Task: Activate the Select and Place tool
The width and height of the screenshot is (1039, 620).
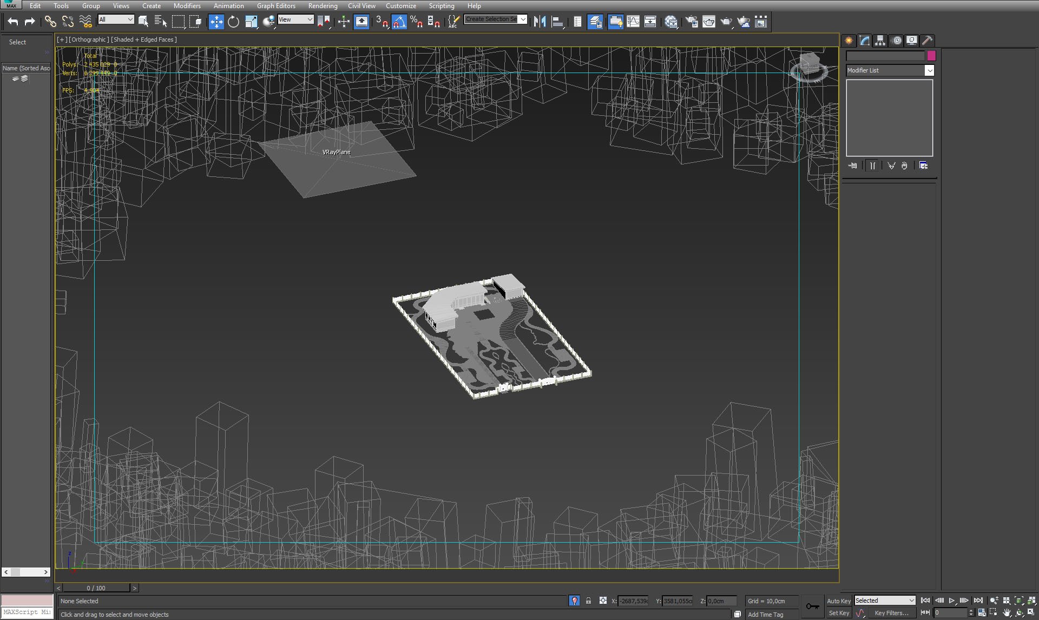Action: (x=268, y=22)
